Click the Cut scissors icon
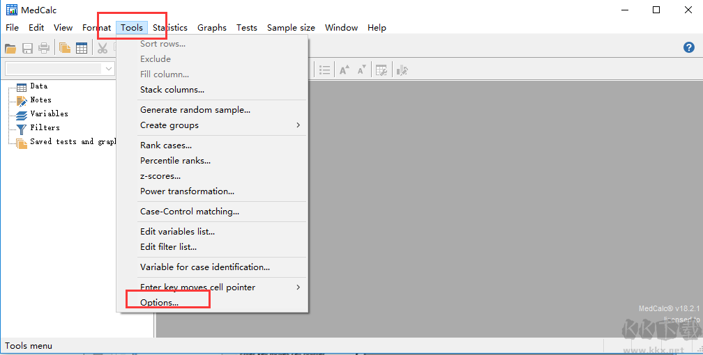Viewport: 703px width, 355px height. (x=103, y=48)
